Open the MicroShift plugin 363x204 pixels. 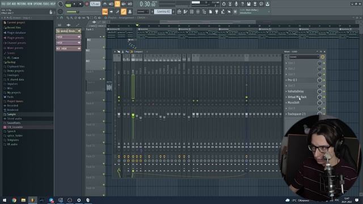pos(294,103)
